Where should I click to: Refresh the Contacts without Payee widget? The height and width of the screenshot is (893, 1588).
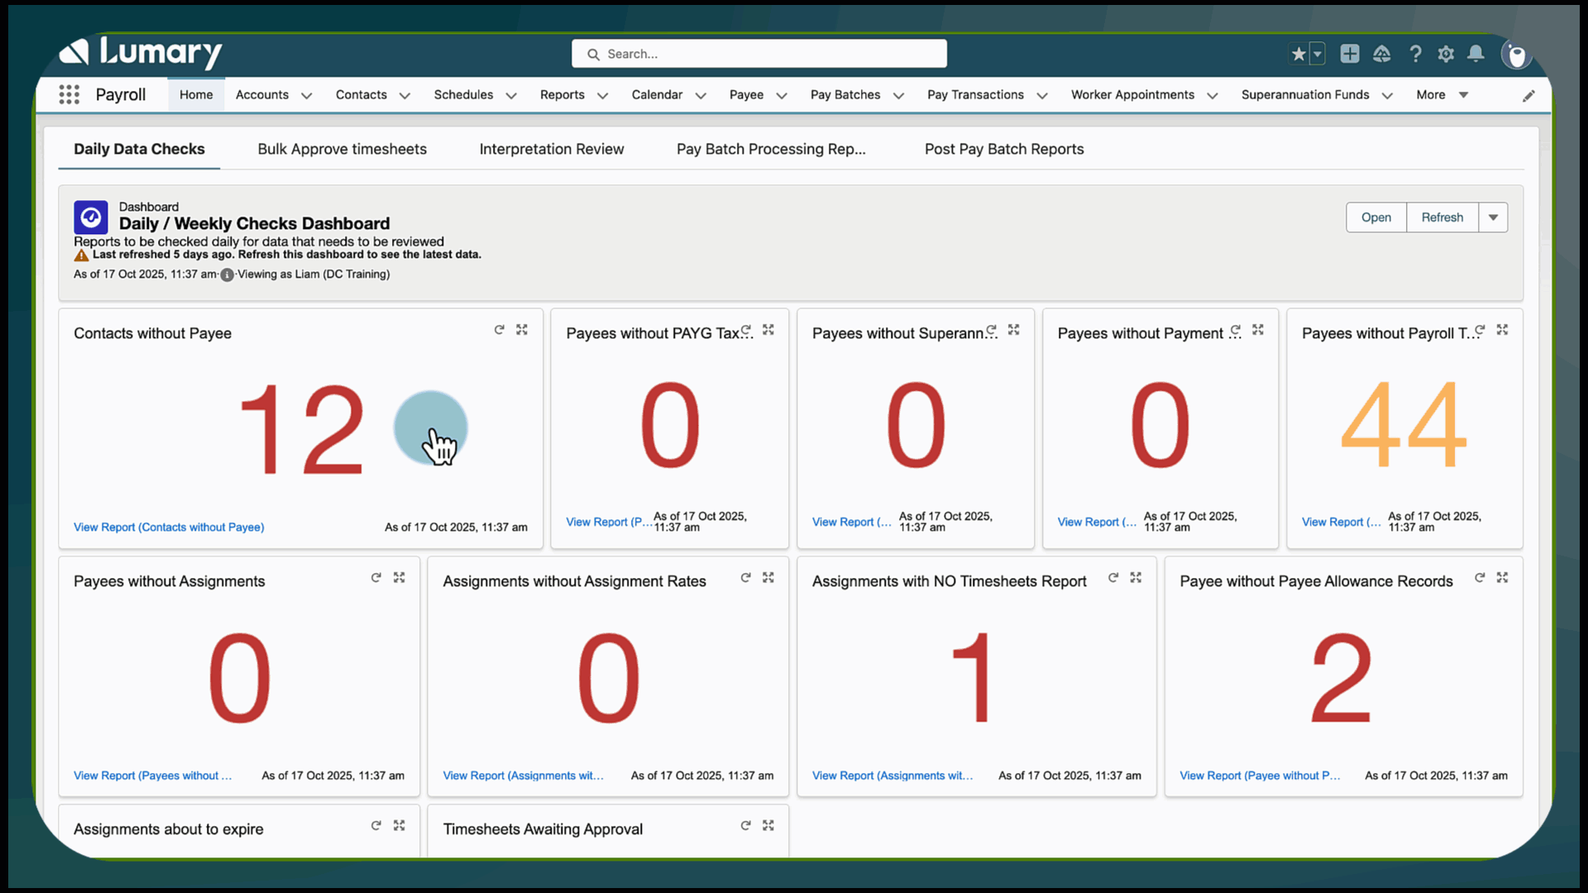click(500, 329)
